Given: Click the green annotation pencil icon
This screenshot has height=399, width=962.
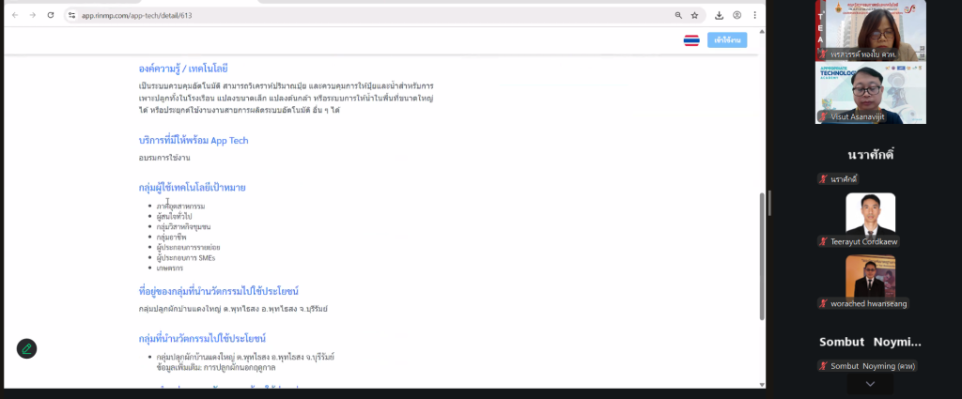Looking at the screenshot, I should (26, 348).
